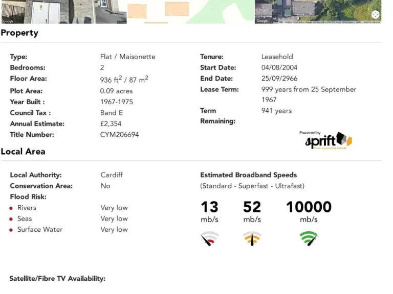This screenshot has height=294, width=393.
Task: Click the red standard broadband speed gauge
Action: point(209,238)
